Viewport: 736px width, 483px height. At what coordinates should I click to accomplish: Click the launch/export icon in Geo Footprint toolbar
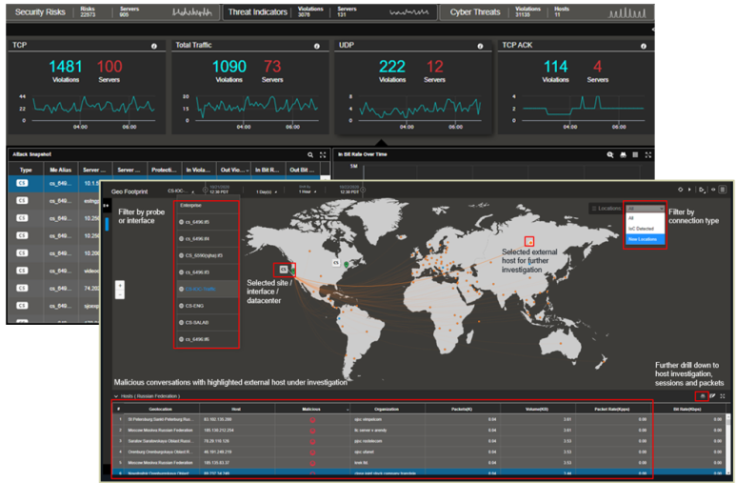click(x=702, y=190)
